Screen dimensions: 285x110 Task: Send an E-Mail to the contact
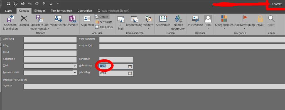121,22
